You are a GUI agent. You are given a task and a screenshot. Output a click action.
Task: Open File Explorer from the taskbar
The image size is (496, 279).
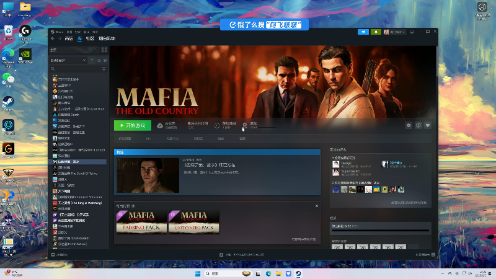pos(278,273)
